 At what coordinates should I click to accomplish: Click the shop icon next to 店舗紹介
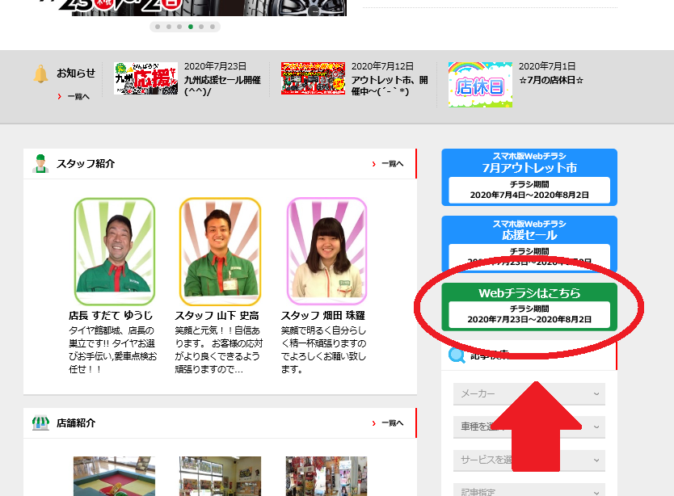click(40, 422)
